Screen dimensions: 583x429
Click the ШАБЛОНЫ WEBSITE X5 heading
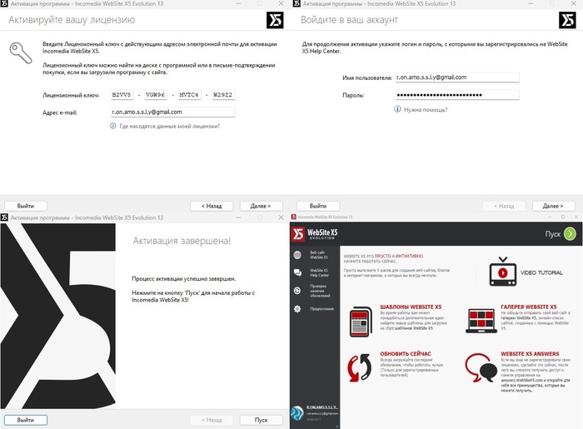[x=411, y=307]
